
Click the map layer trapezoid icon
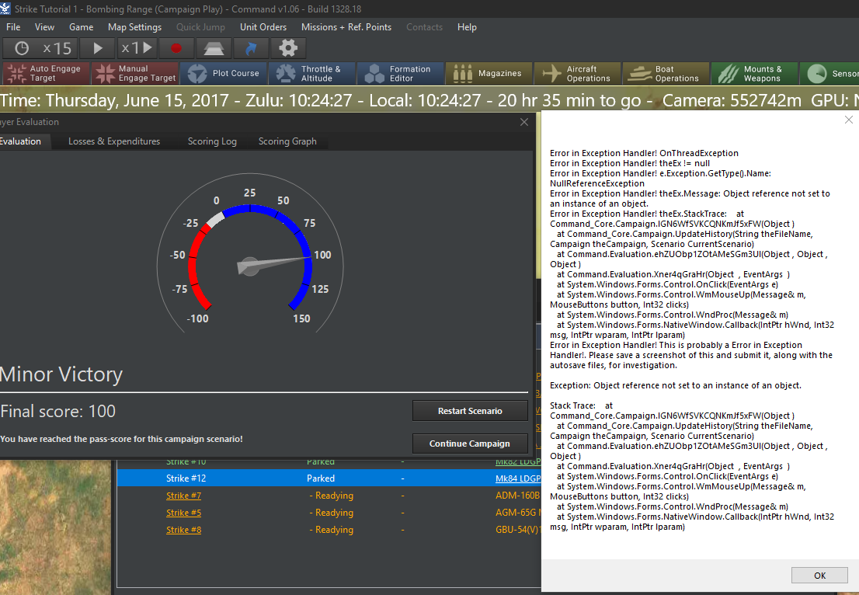click(213, 48)
